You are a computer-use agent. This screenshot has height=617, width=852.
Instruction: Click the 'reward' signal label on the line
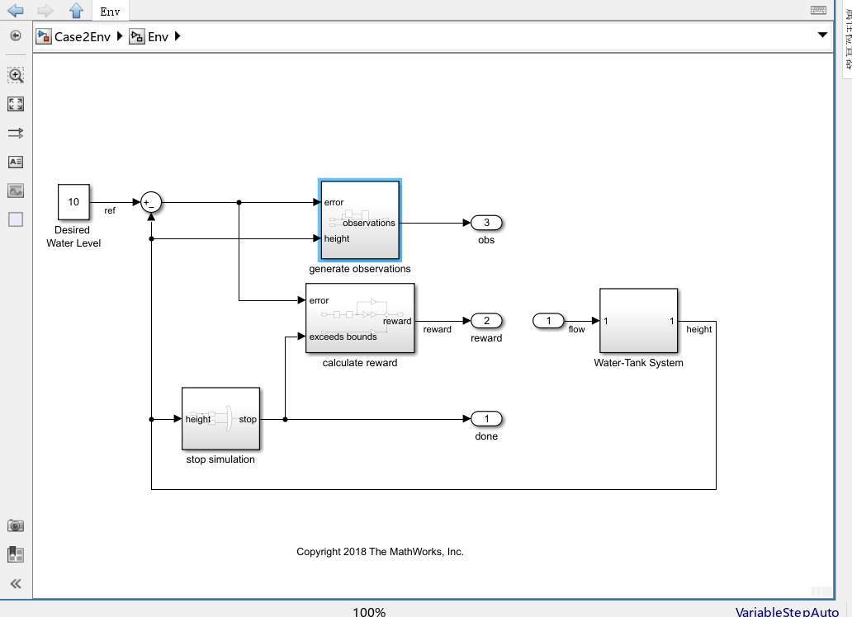(438, 329)
